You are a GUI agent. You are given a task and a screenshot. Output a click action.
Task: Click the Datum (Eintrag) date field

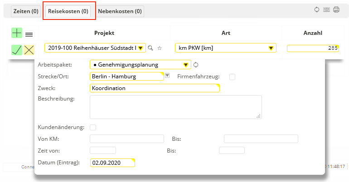pyautogui.click(x=112, y=163)
